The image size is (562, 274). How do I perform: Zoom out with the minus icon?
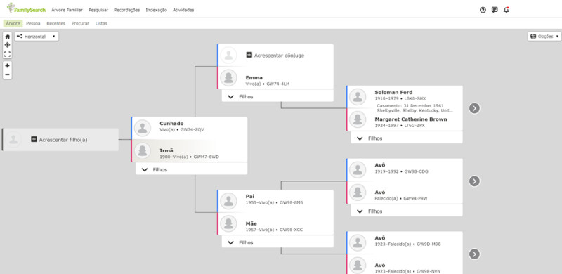pos(7,74)
